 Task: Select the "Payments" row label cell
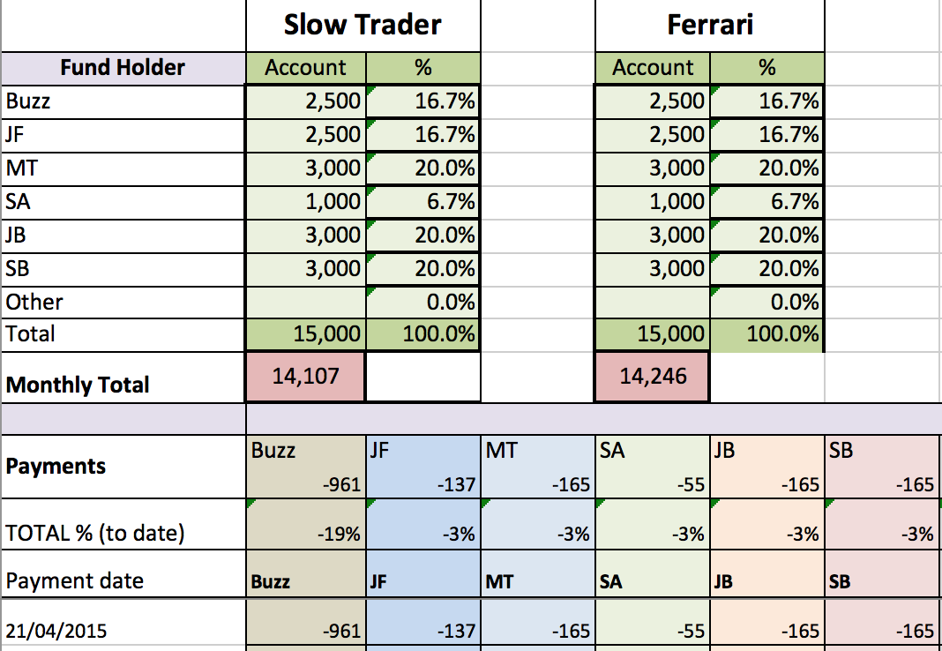click(123, 467)
